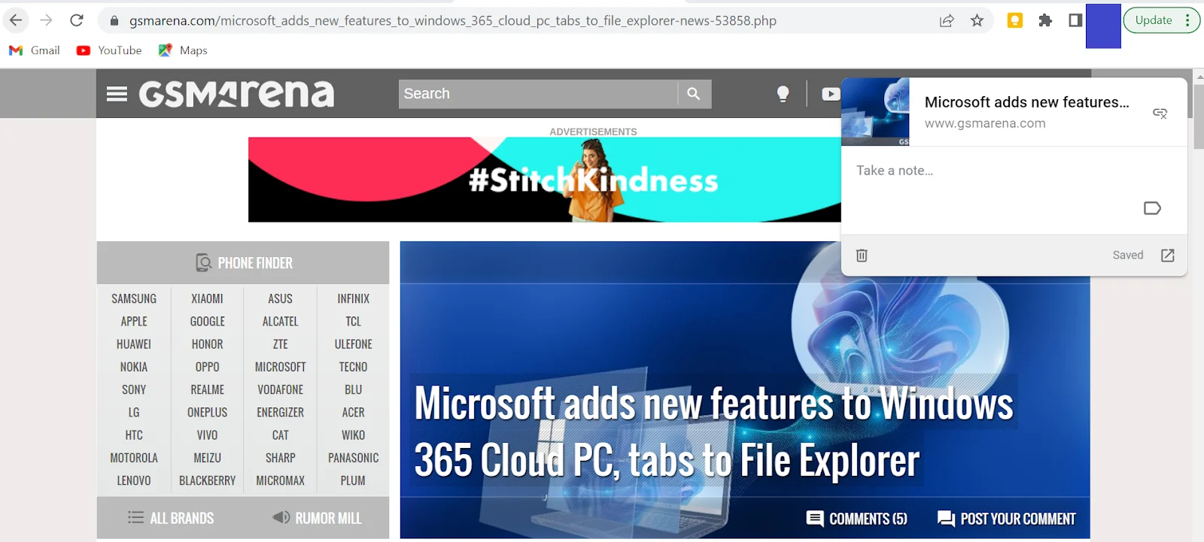This screenshot has height=542, width=1204.
Task: Open the GSMArena hamburger menu
Action: (x=117, y=94)
